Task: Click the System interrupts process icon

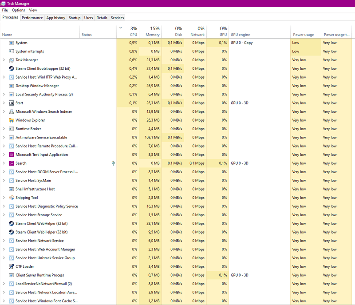Action: click(x=12, y=51)
